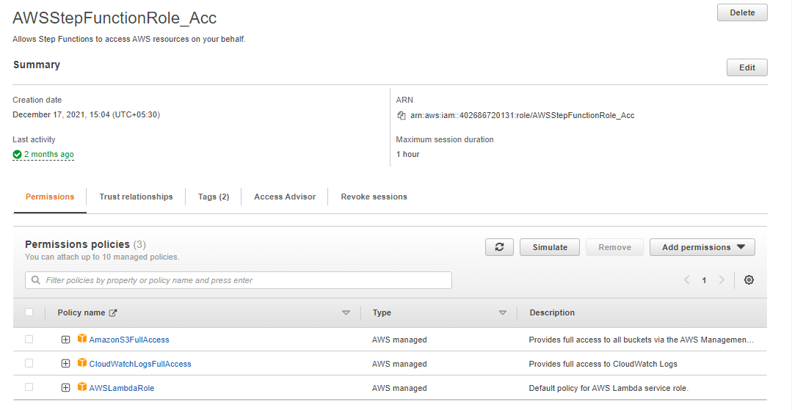Image resolution: width=792 pixels, height=410 pixels.
Task: Switch to the Trust relationships tab
Action: [136, 197]
